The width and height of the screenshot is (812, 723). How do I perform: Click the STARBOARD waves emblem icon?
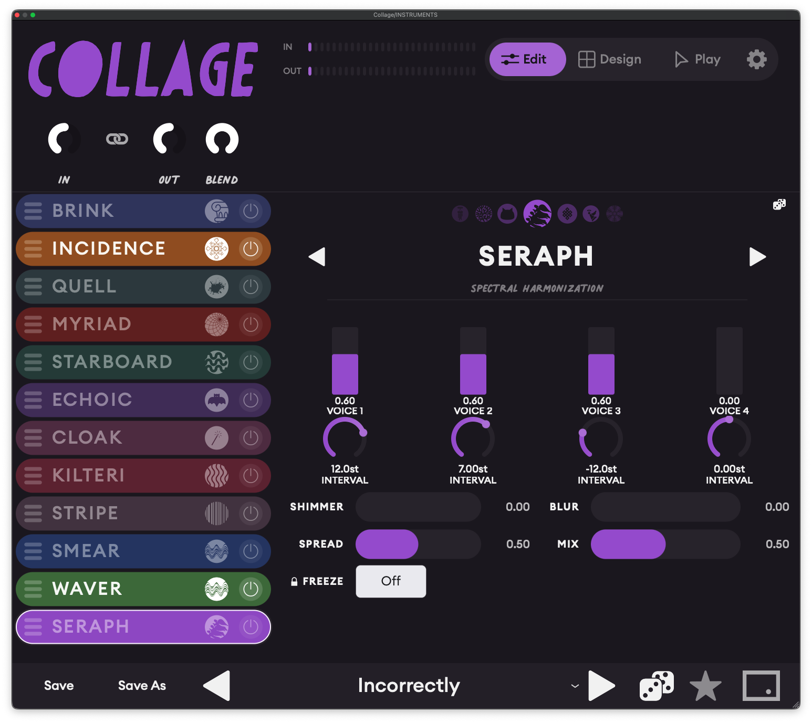216,362
